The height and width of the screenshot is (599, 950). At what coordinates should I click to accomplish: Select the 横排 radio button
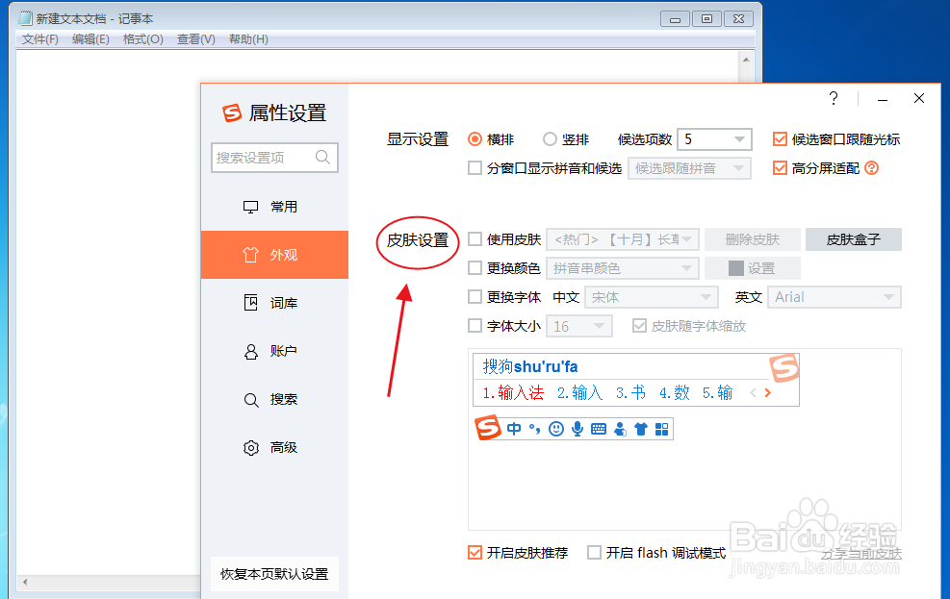point(475,139)
